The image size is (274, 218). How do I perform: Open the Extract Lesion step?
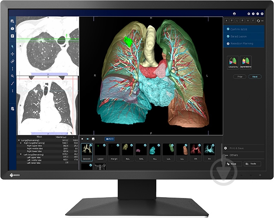click(244, 36)
